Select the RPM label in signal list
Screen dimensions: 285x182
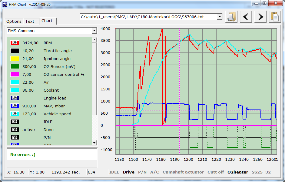[48, 43]
